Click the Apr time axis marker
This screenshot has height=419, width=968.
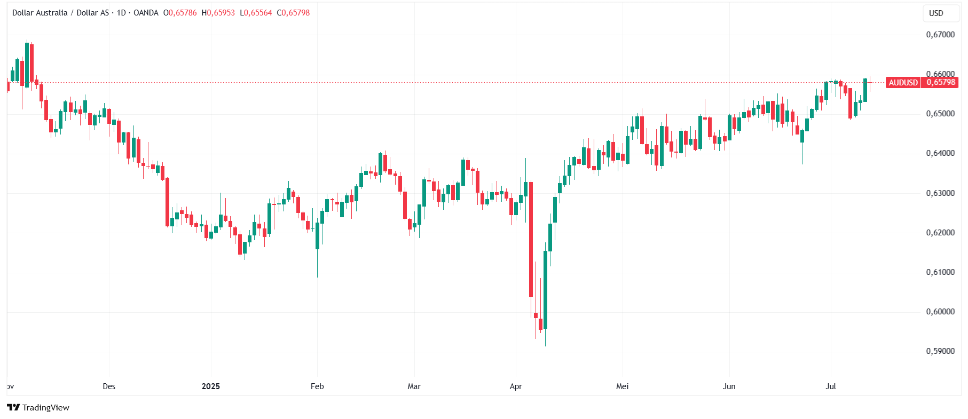pos(516,386)
